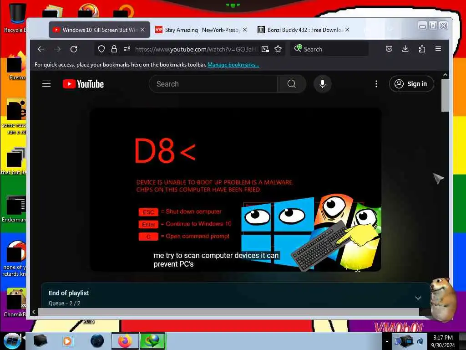Reload the page with the refresh icon

click(x=74, y=49)
